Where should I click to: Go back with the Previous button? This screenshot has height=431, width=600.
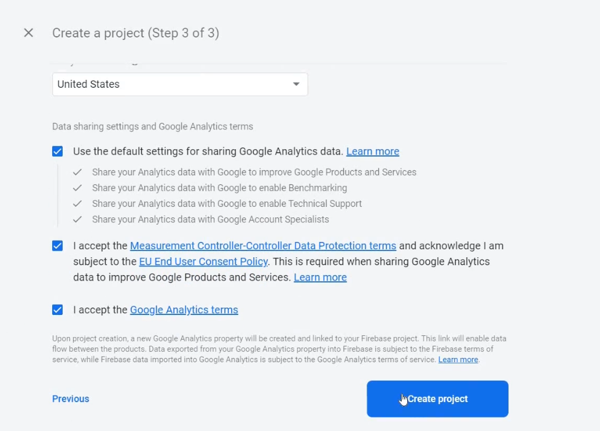(71, 399)
